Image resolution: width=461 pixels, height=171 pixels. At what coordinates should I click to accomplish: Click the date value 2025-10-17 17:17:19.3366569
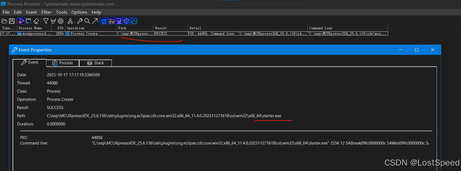pyautogui.click(x=73, y=75)
